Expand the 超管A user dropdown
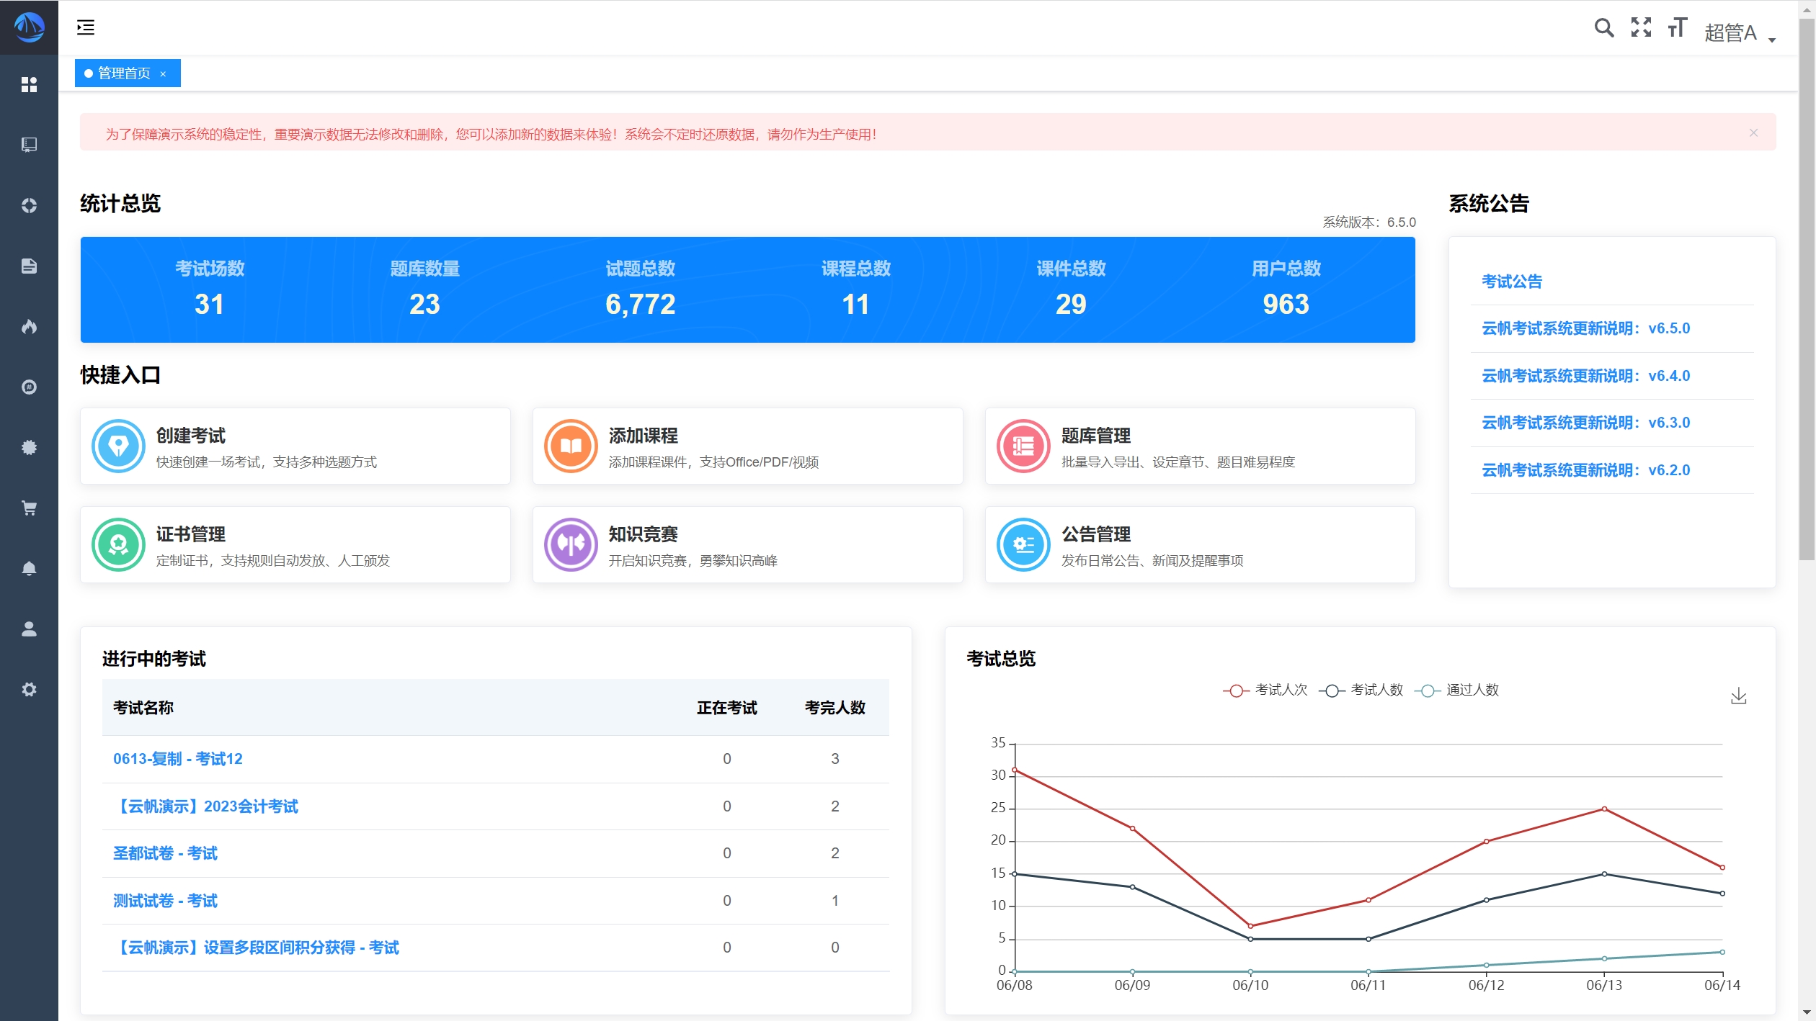This screenshot has width=1816, height=1021. [x=1740, y=32]
